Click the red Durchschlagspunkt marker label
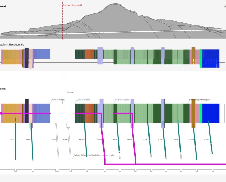226x182 pixels. click(x=72, y=5)
